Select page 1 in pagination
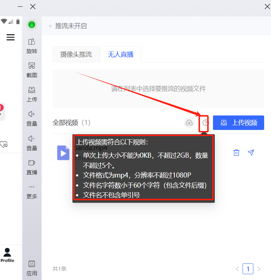The image size is (271, 280). pyautogui.click(x=248, y=269)
